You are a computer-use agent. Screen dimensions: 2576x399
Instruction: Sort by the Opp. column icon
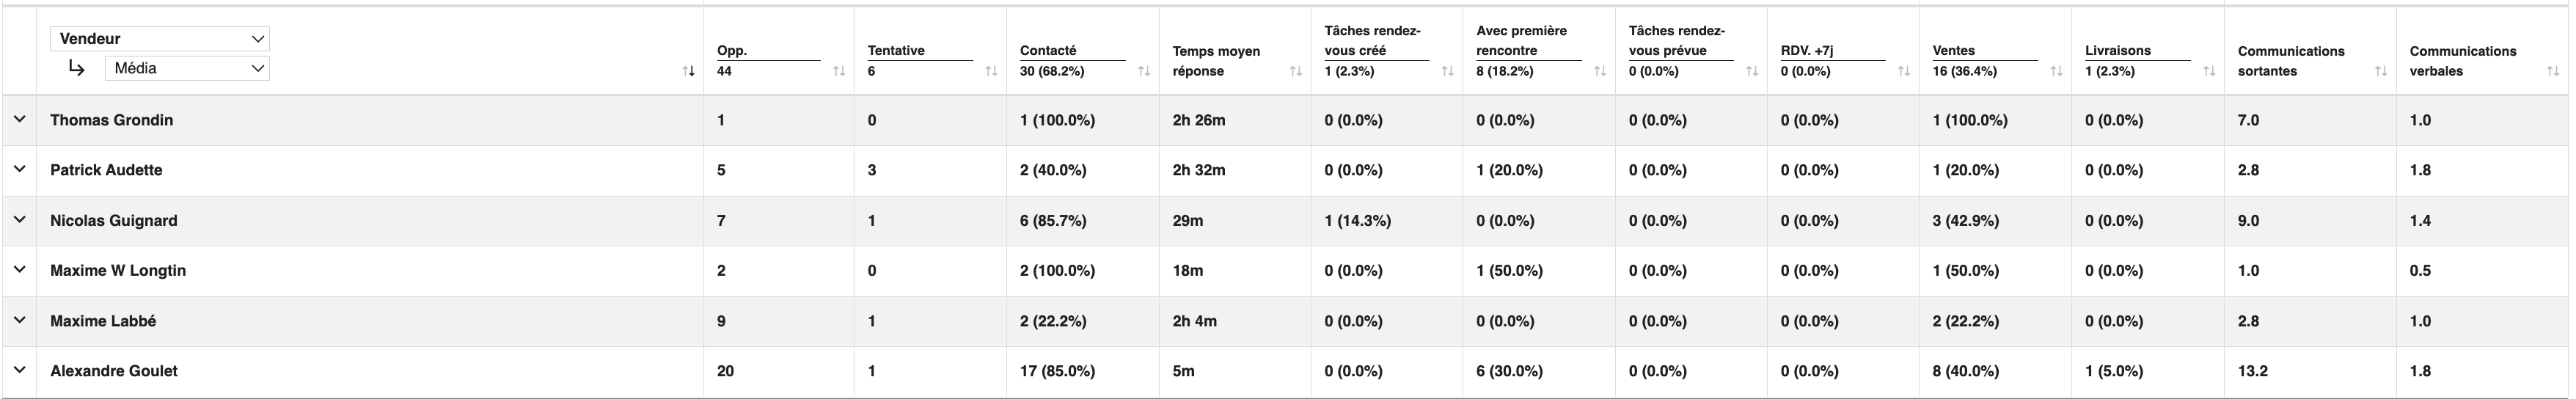[839, 71]
